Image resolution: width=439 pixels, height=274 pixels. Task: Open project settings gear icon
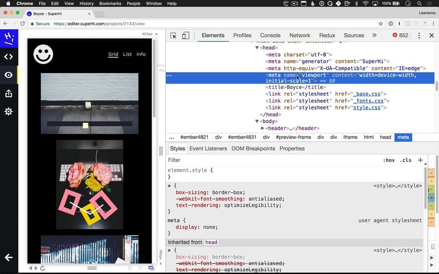click(8, 112)
